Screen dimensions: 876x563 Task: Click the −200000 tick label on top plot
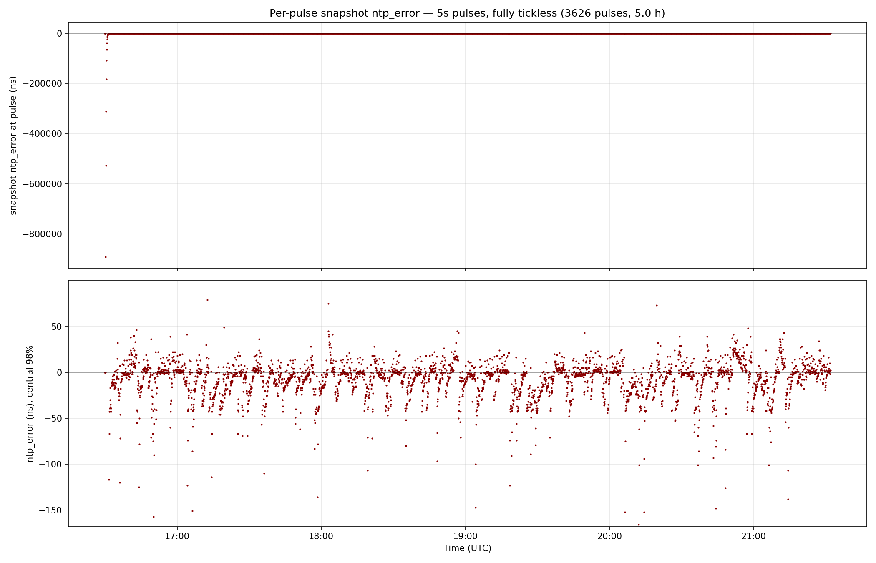pyautogui.click(x=42, y=83)
